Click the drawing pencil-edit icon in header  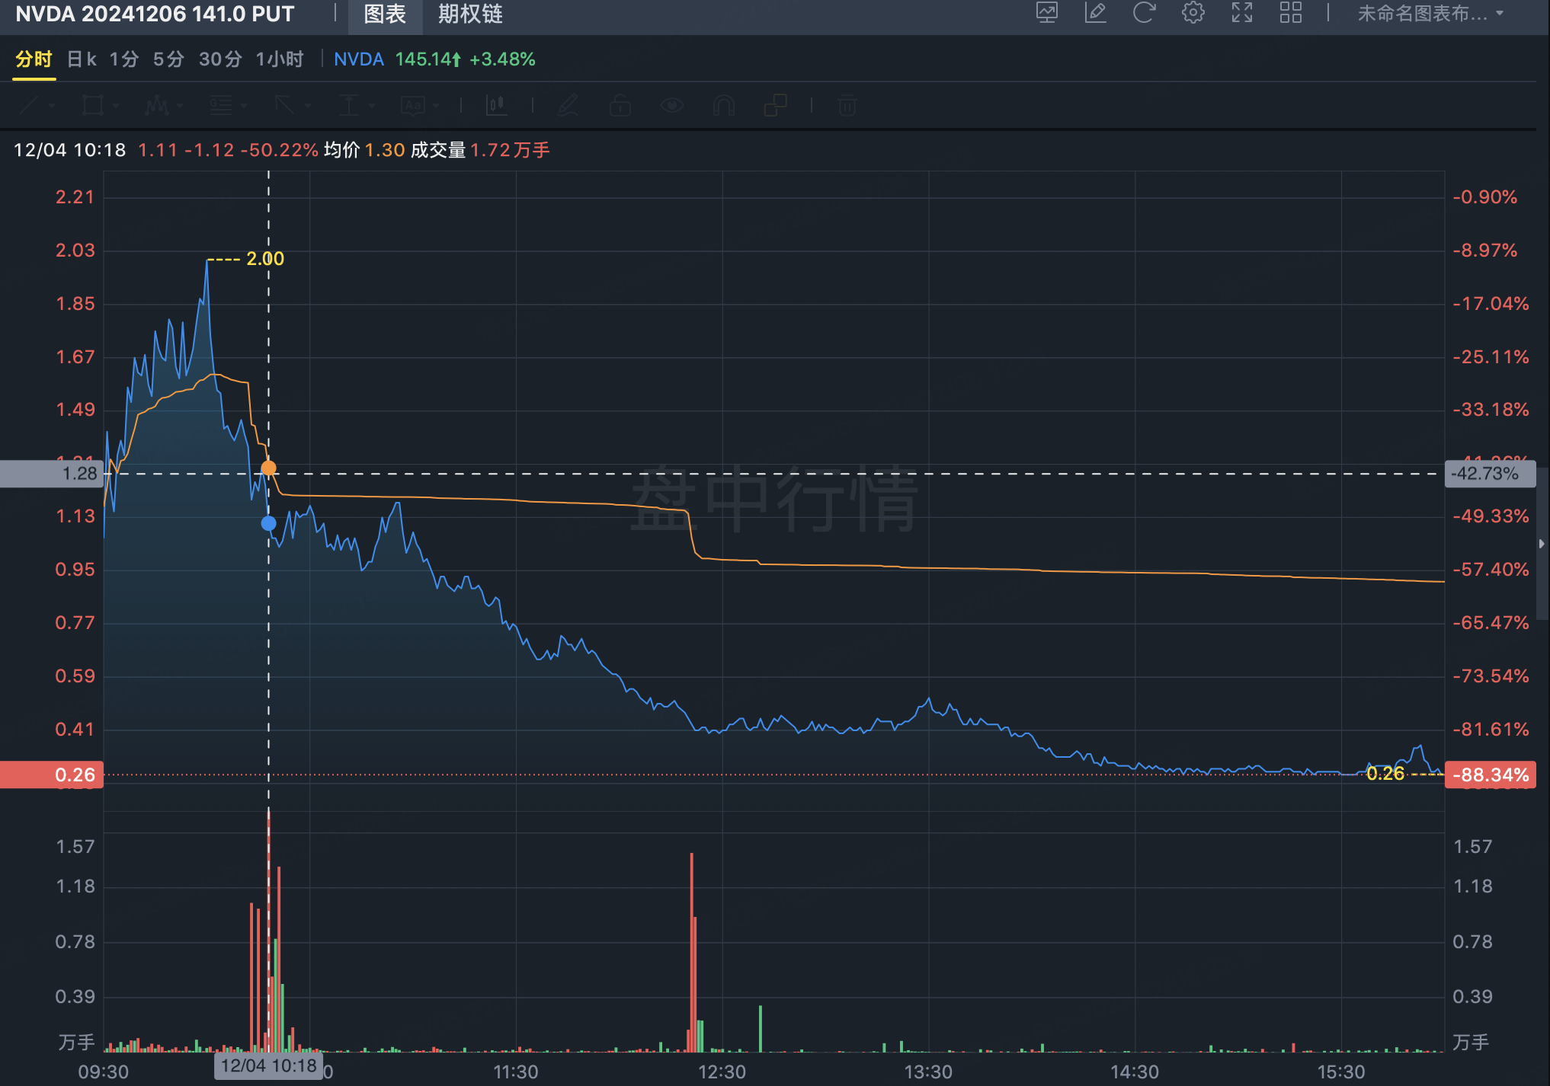click(1095, 13)
